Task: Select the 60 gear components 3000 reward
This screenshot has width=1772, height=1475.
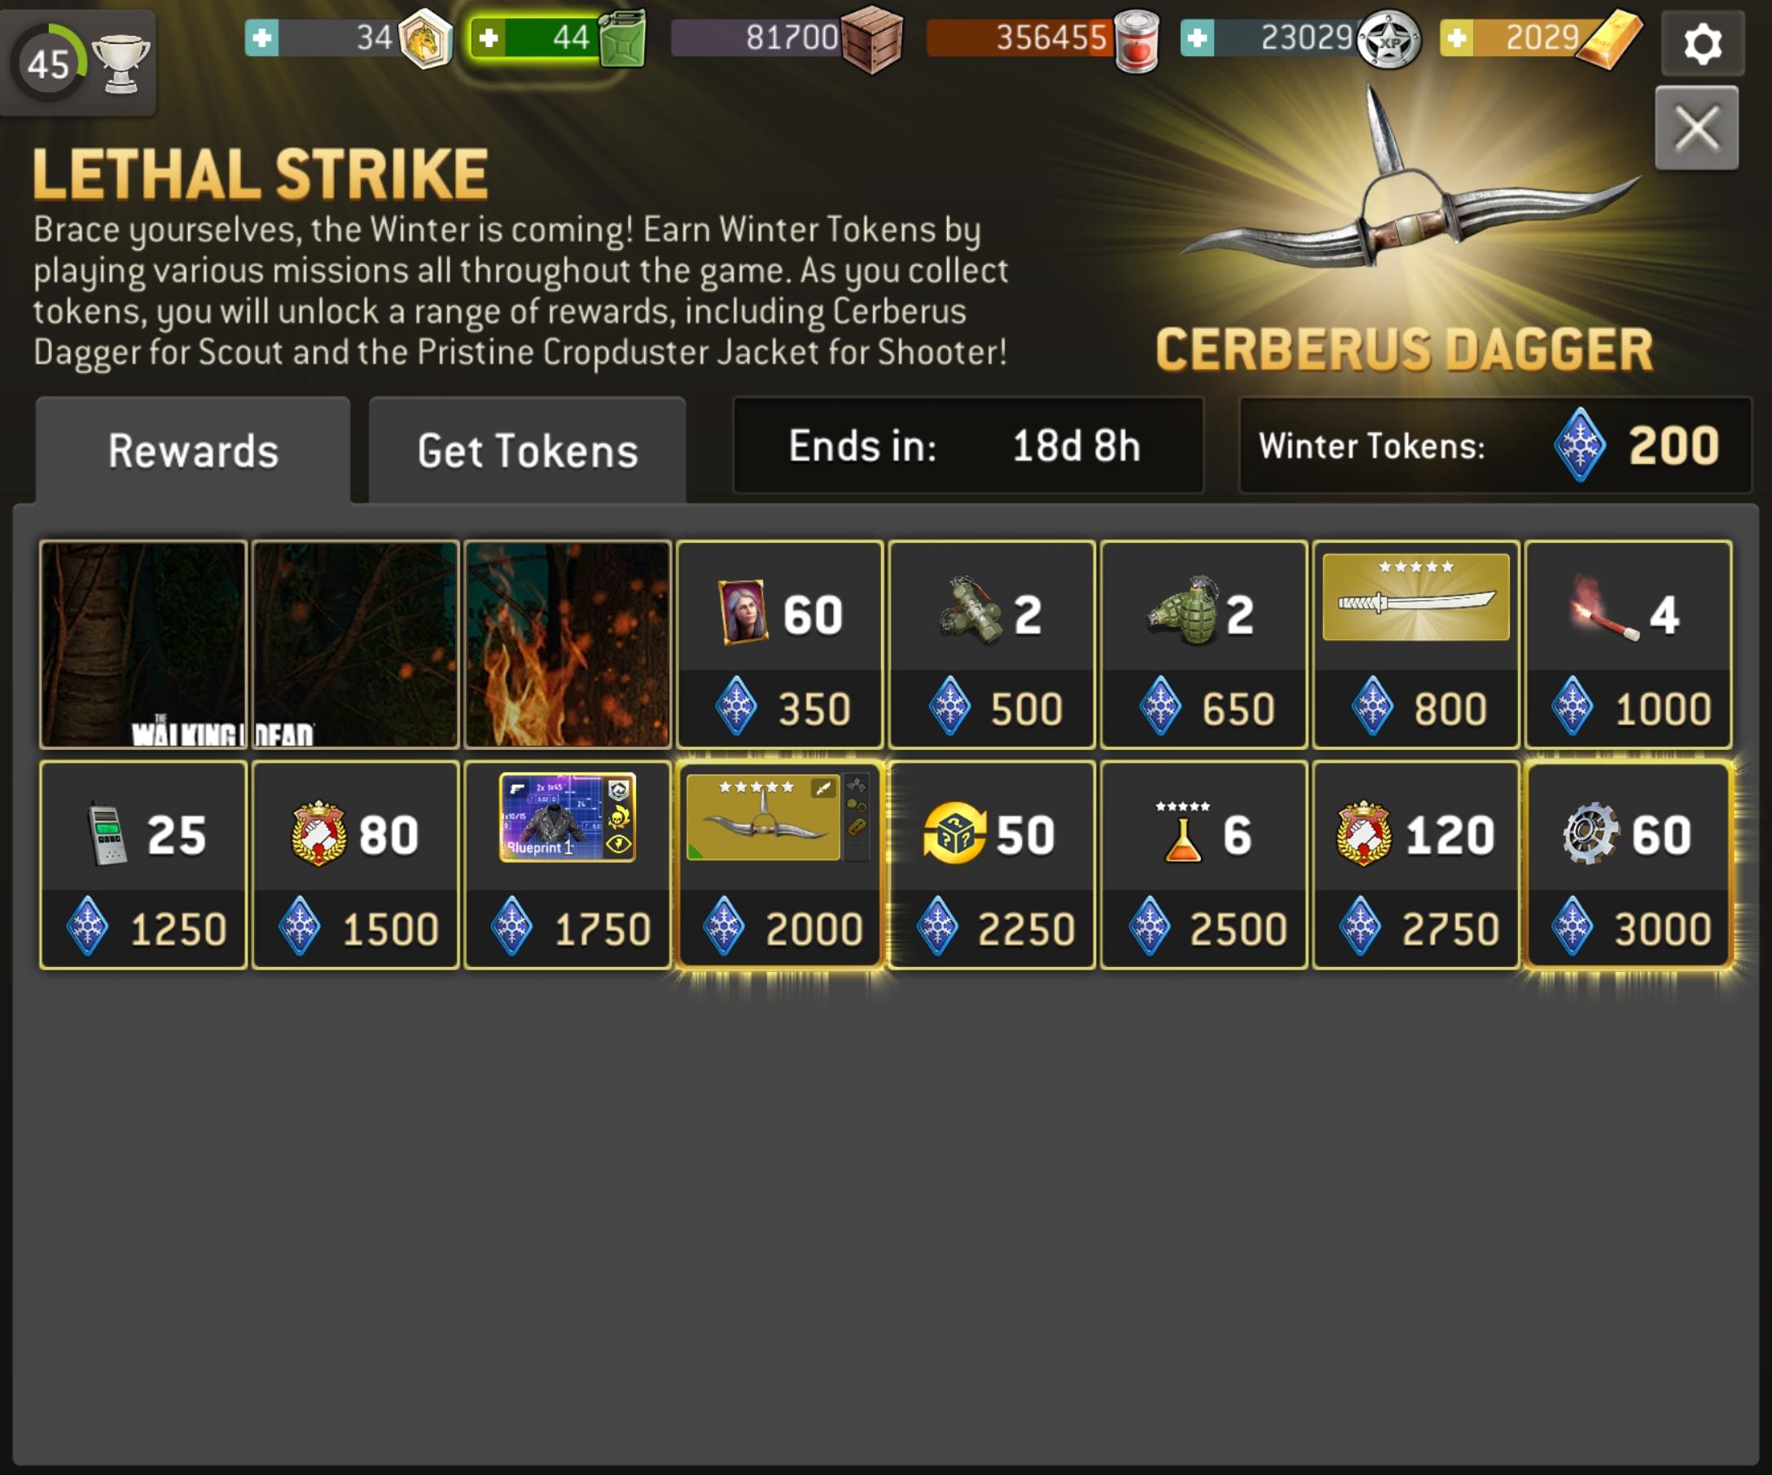Action: pyautogui.click(x=1629, y=864)
